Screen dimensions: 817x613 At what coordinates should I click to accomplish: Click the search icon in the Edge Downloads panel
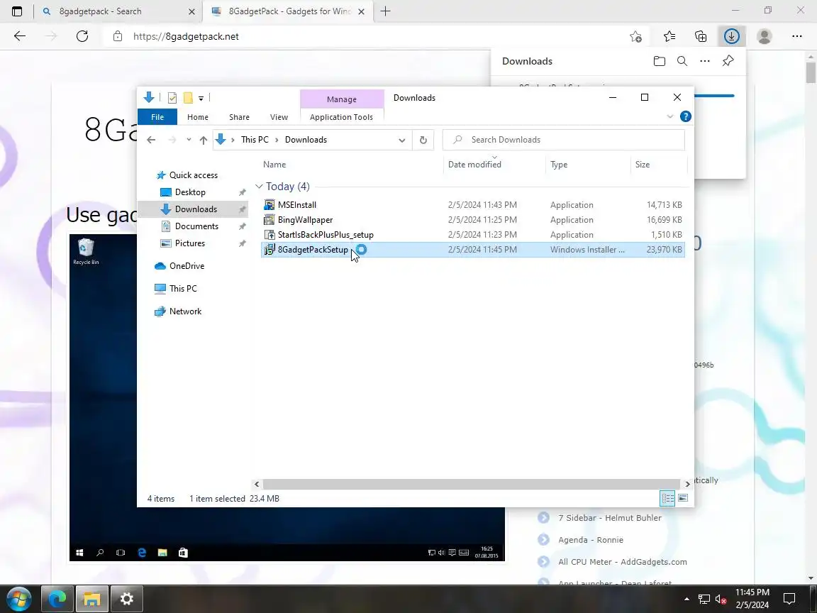coord(682,61)
